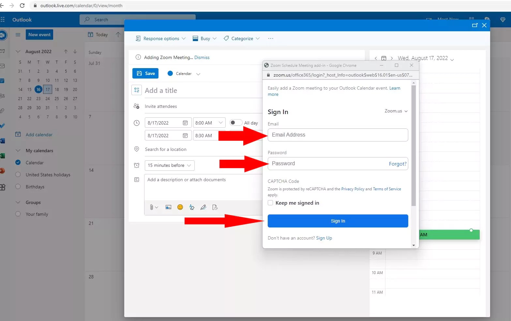The image size is (511, 321).
Task: Click the blue Sign In button
Action: click(338, 221)
